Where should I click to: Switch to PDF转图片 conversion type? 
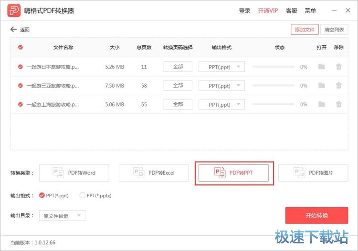click(313, 173)
